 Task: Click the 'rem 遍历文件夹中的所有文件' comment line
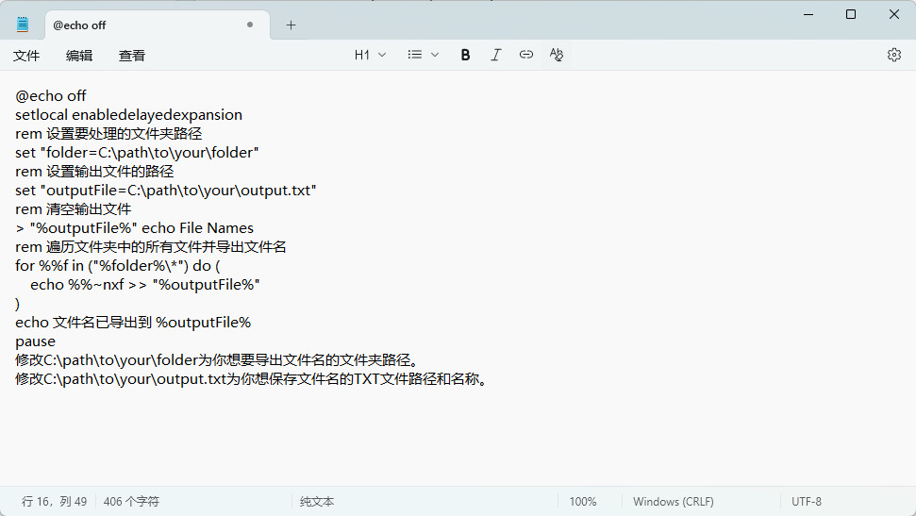[151, 247]
